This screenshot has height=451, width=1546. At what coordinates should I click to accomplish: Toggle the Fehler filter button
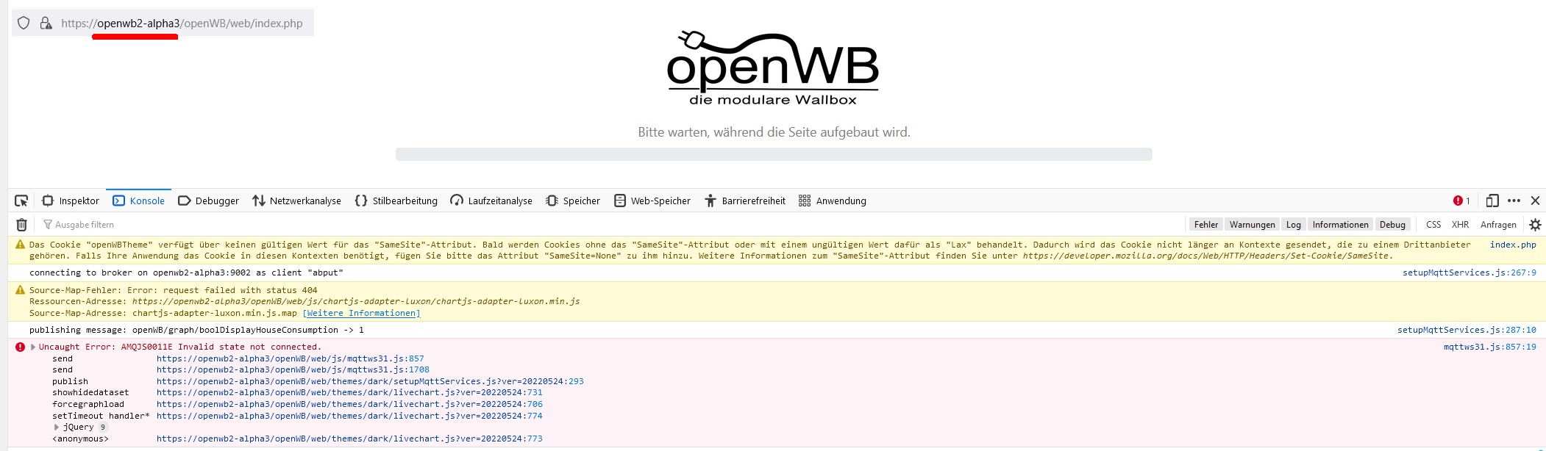[1205, 225]
